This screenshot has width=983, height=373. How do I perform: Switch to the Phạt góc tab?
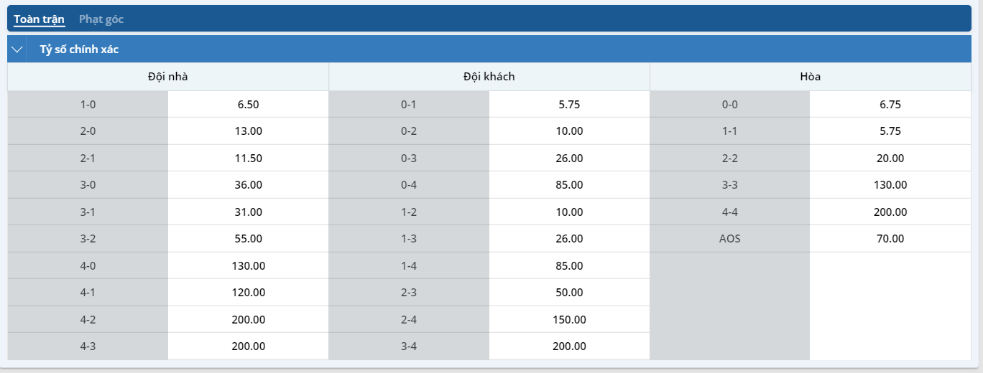[101, 19]
